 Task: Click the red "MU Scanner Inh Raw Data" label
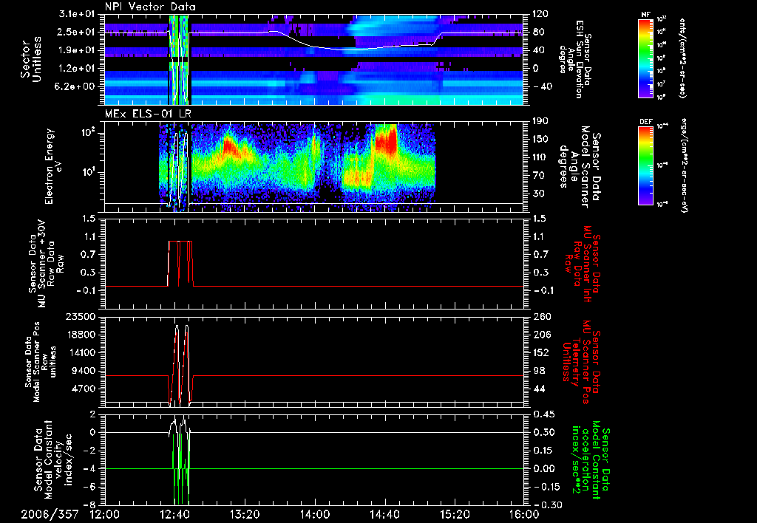click(x=583, y=264)
